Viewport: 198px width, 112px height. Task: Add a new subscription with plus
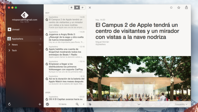(x=40, y=104)
